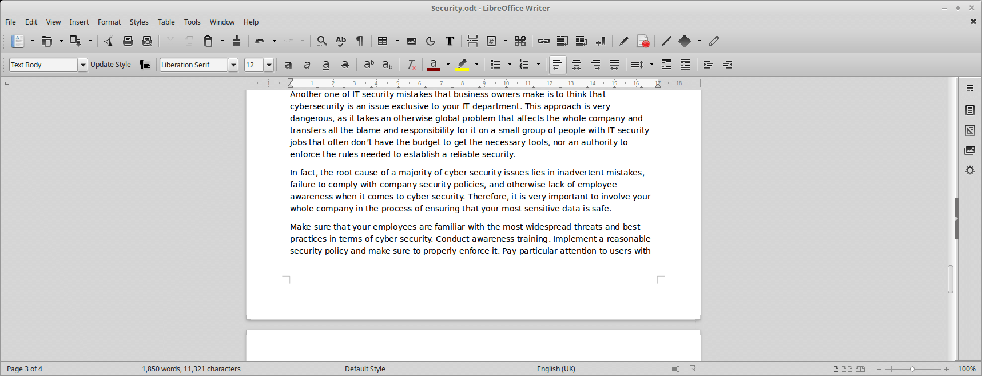The width and height of the screenshot is (982, 376).
Task: Click the Insert Bookmark icon
Action: [600, 41]
